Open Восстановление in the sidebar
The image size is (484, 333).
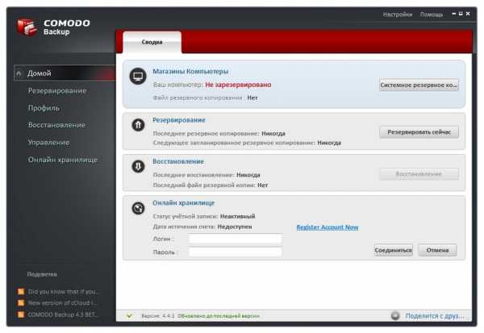click(x=56, y=125)
